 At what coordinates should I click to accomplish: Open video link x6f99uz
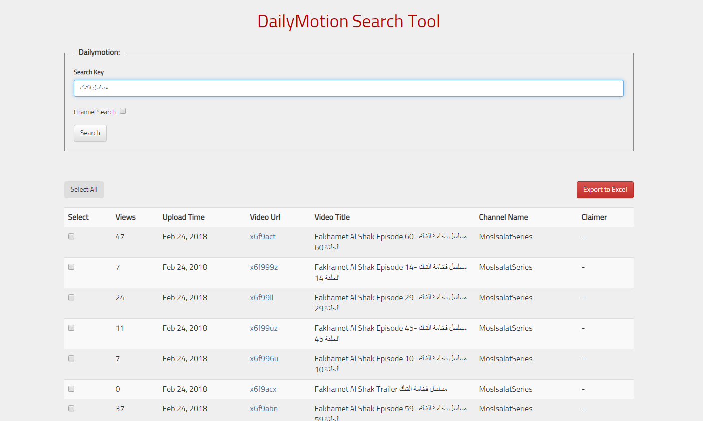coord(264,328)
